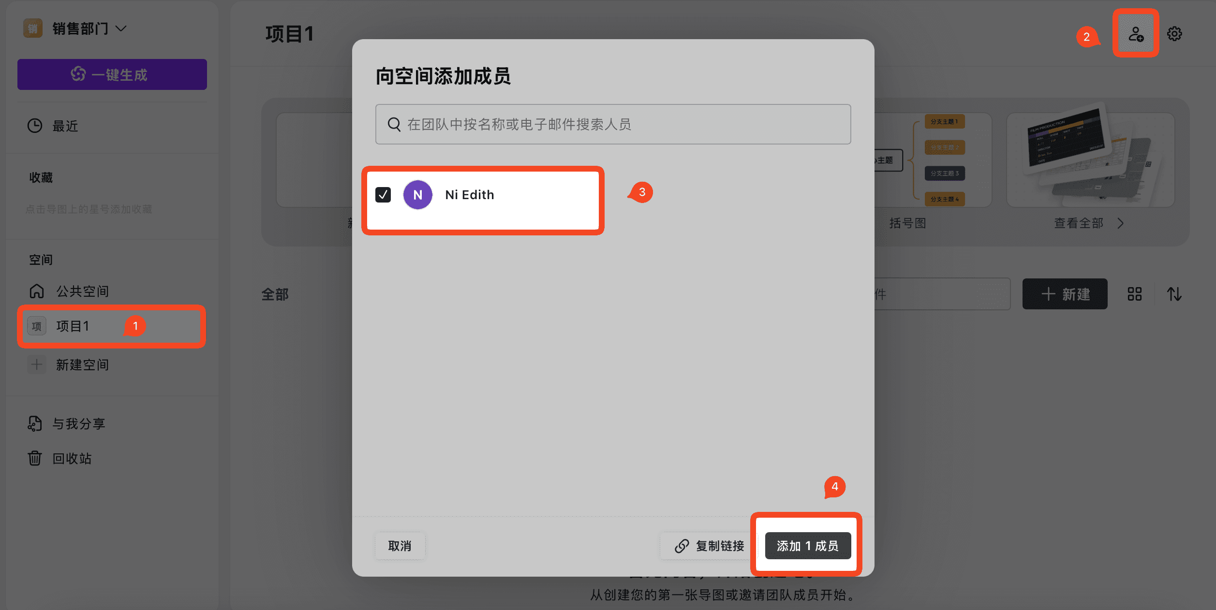Click the Shared with me file icon
The image size is (1216, 610).
pyautogui.click(x=35, y=423)
